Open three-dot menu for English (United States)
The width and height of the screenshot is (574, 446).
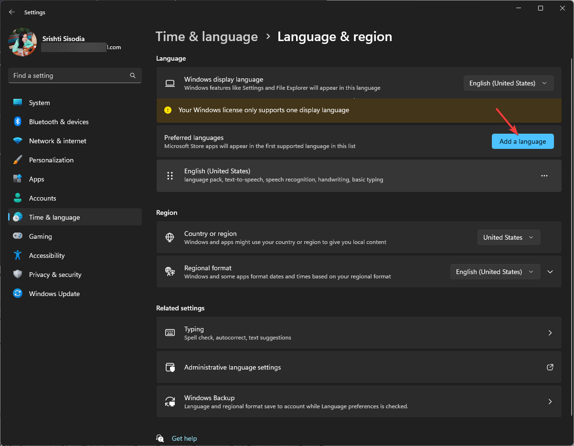(x=544, y=176)
